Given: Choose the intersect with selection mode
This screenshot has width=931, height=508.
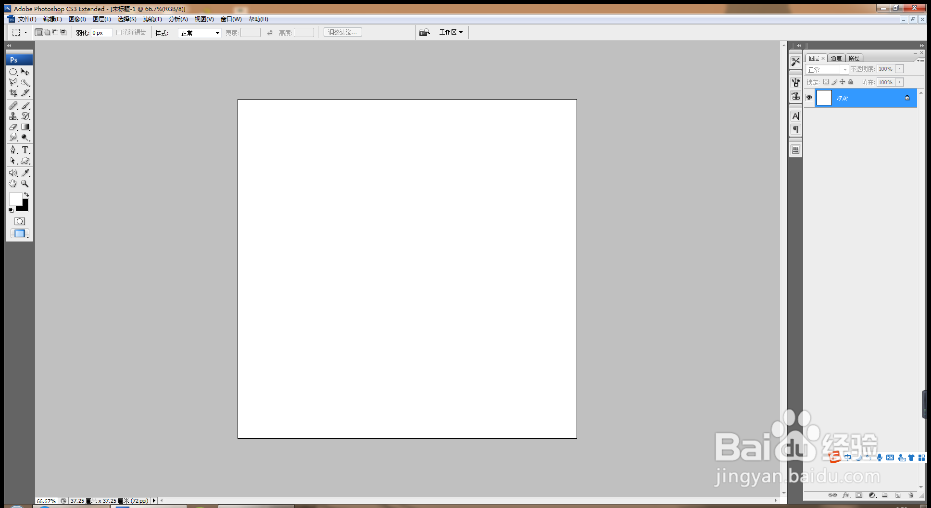Looking at the screenshot, I should coord(63,32).
